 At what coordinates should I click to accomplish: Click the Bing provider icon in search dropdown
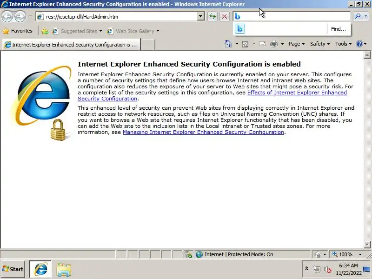click(240, 29)
